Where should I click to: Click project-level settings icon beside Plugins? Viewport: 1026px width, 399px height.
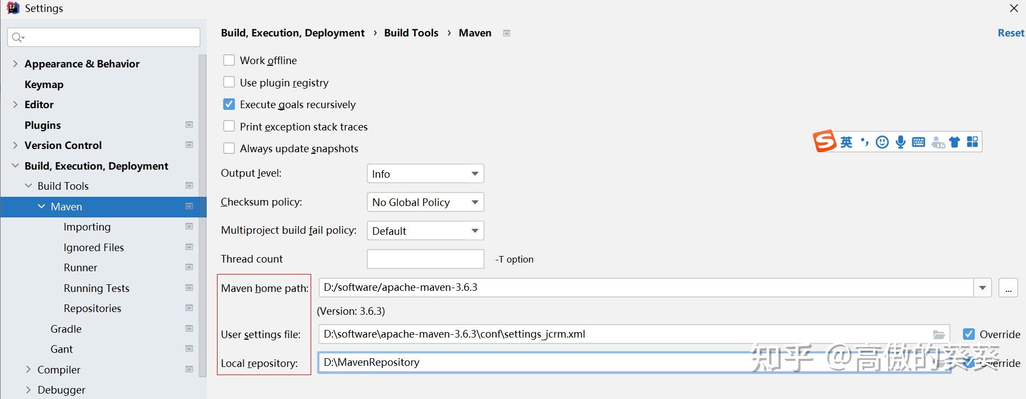pyautogui.click(x=189, y=125)
